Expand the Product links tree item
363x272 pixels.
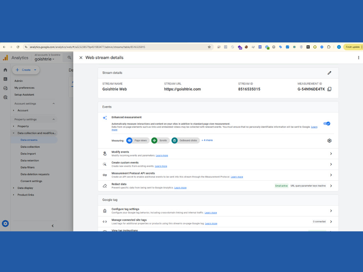(x=13, y=195)
